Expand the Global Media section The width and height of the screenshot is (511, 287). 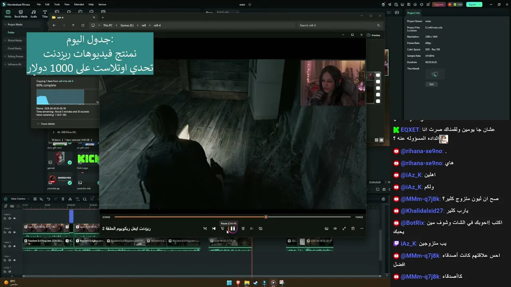pyautogui.click(x=5, y=40)
